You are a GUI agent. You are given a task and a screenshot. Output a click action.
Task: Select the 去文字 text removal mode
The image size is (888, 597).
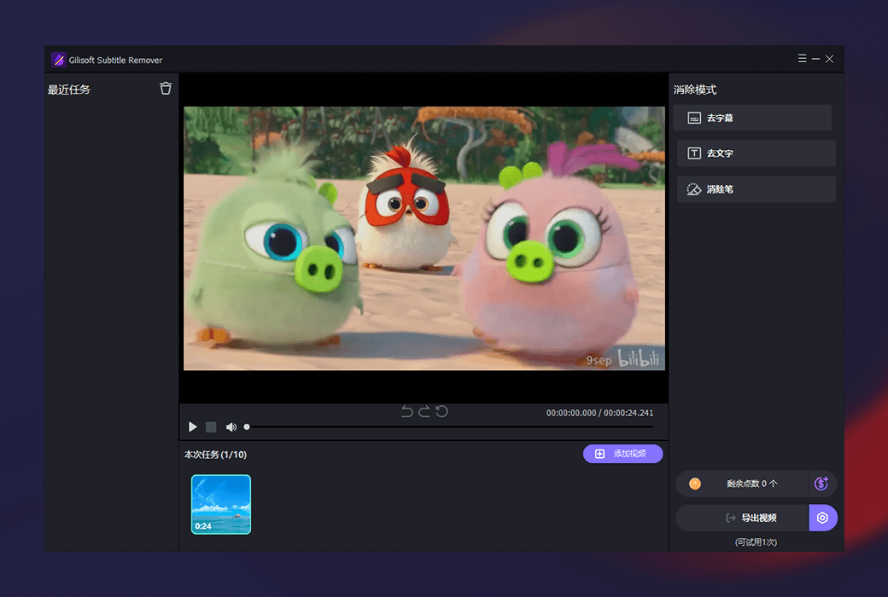[756, 154]
